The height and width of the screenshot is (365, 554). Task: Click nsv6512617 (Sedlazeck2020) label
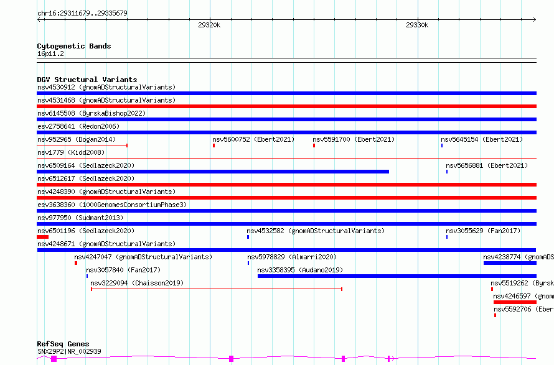86,178
